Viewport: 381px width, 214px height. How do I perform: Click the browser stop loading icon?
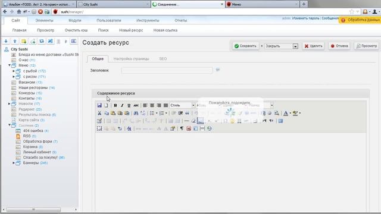[x=40, y=12]
